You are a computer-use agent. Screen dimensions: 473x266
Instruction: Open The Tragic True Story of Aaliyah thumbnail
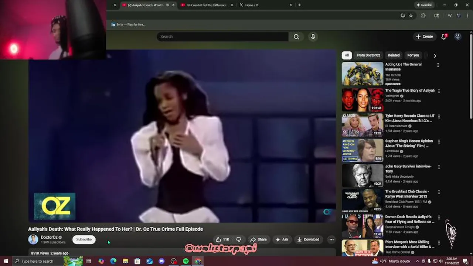[x=363, y=99]
